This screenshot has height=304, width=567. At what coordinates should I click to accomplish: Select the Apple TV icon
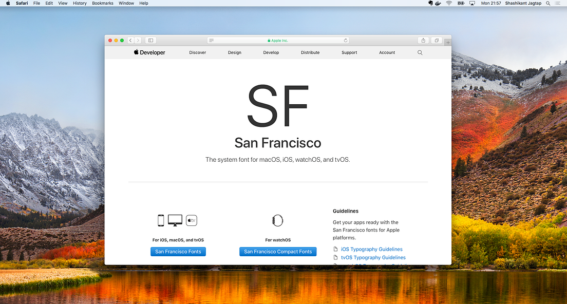191,220
